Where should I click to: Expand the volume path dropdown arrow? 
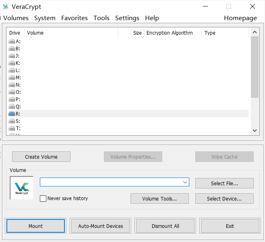click(185, 182)
